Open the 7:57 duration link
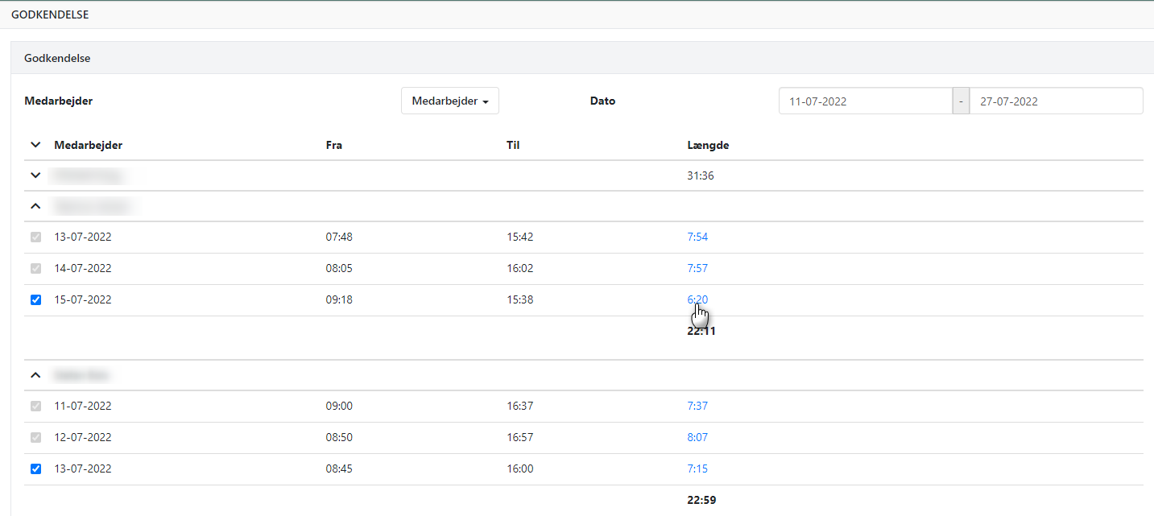The width and height of the screenshot is (1154, 516). pos(697,269)
